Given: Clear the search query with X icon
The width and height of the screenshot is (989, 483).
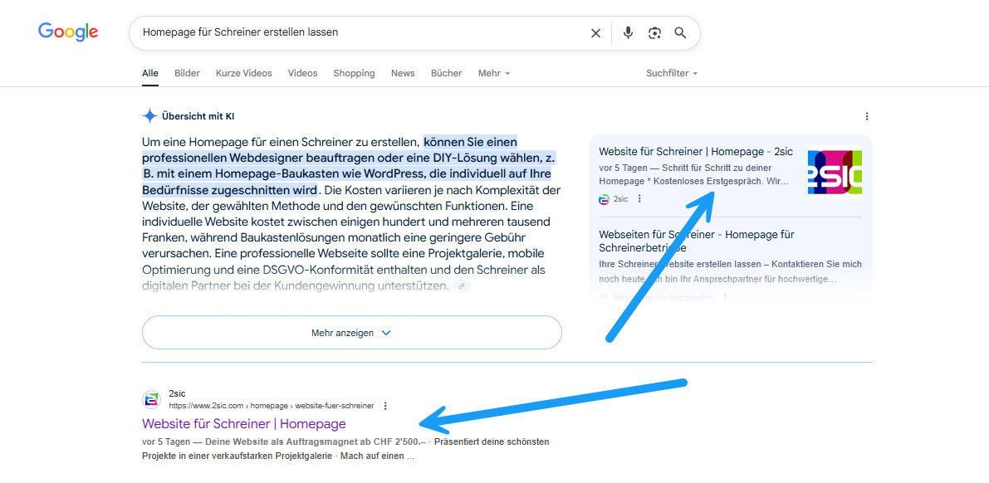Looking at the screenshot, I should click(595, 33).
